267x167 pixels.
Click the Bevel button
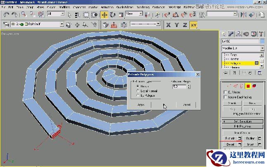(230, 144)
